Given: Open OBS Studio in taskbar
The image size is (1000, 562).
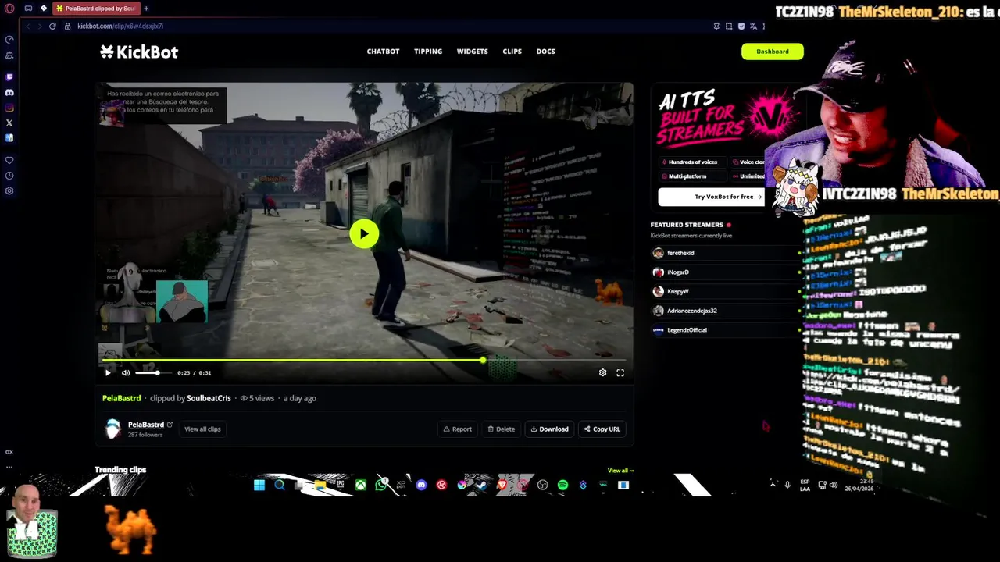Looking at the screenshot, I should [x=543, y=486].
